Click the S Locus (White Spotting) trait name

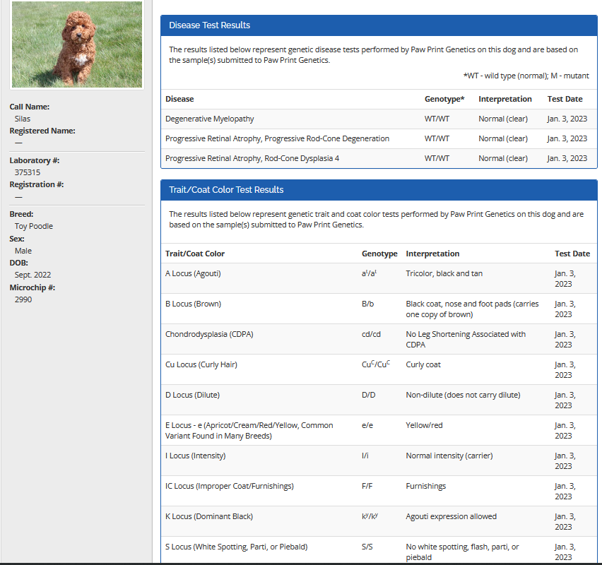(x=236, y=547)
